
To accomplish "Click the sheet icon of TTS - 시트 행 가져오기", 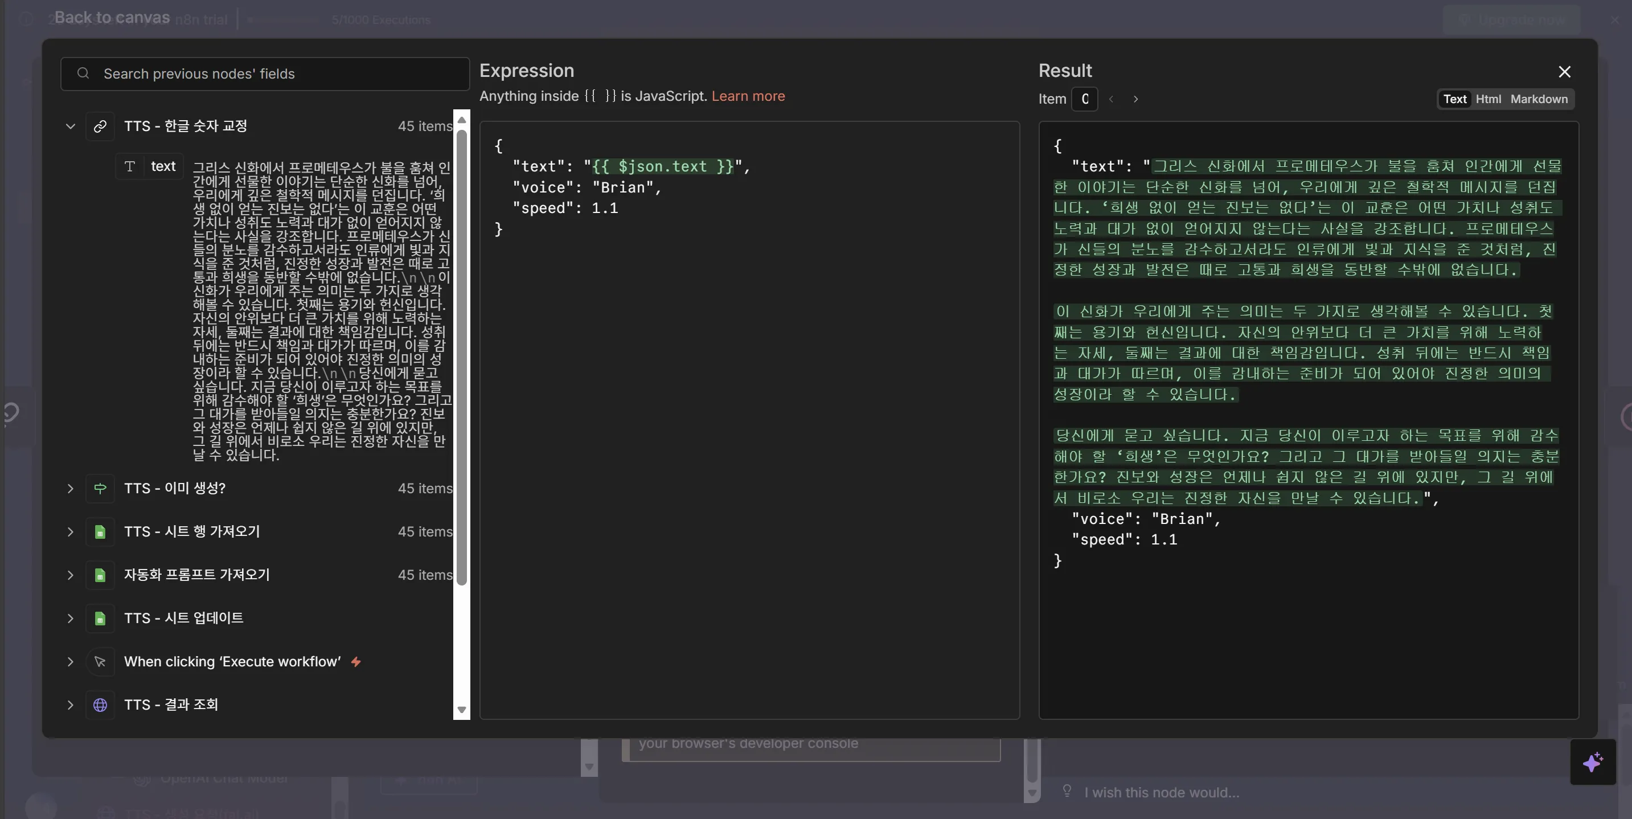I will pyautogui.click(x=100, y=532).
